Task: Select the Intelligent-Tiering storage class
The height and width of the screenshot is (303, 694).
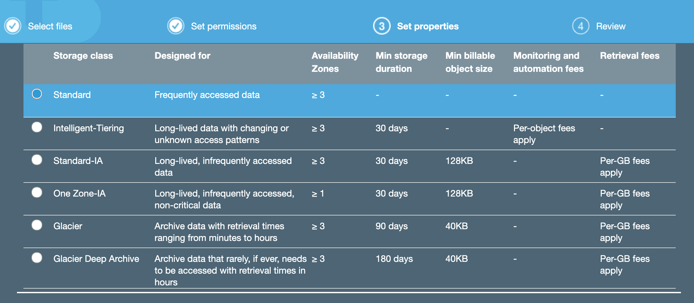Action: point(37,128)
